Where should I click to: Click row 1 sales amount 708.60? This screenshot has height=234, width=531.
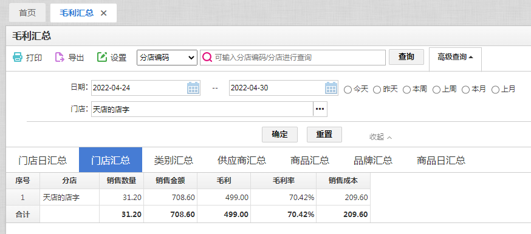coord(170,197)
